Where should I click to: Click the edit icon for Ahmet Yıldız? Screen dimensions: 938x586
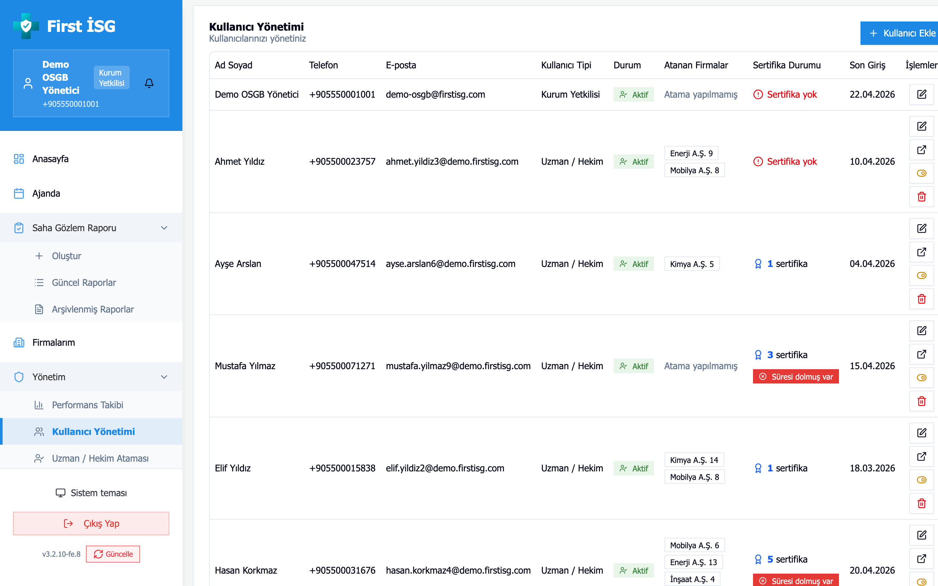pos(921,126)
